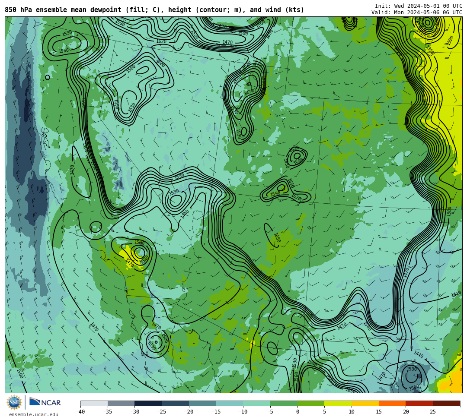Pick the slate blue swatch at -25 to -20

[x=176, y=403]
